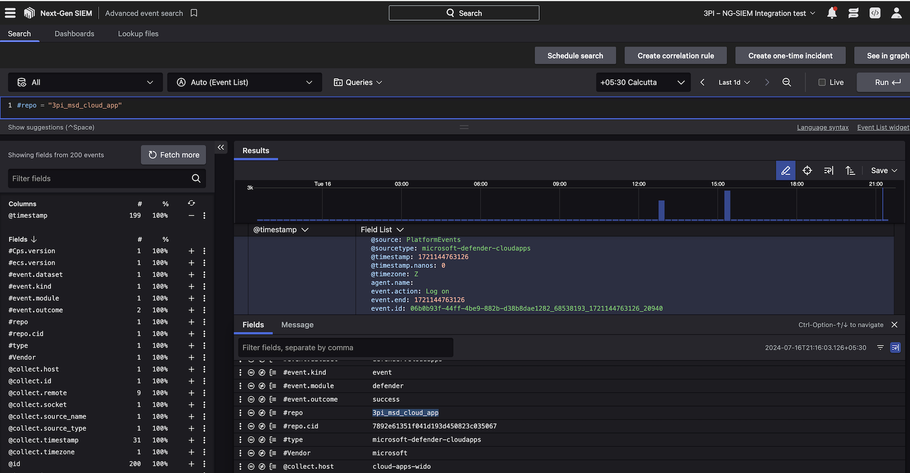Switch to the Message tab
The height and width of the screenshot is (473, 910).
tap(297, 325)
